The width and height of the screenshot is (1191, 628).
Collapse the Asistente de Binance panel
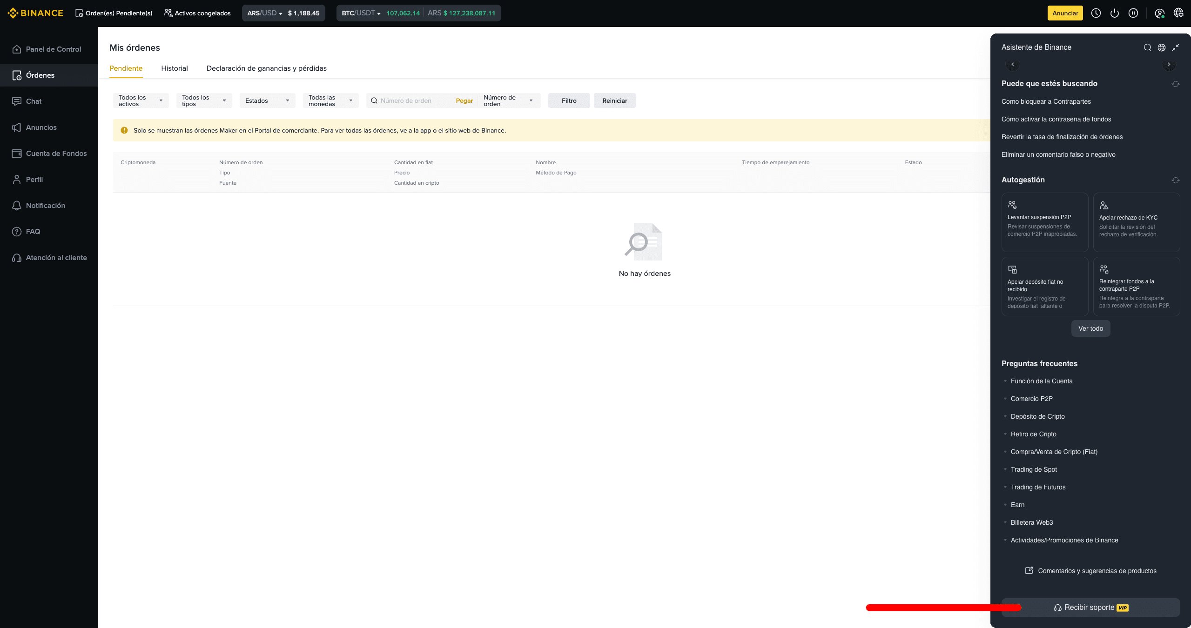tap(1175, 47)
